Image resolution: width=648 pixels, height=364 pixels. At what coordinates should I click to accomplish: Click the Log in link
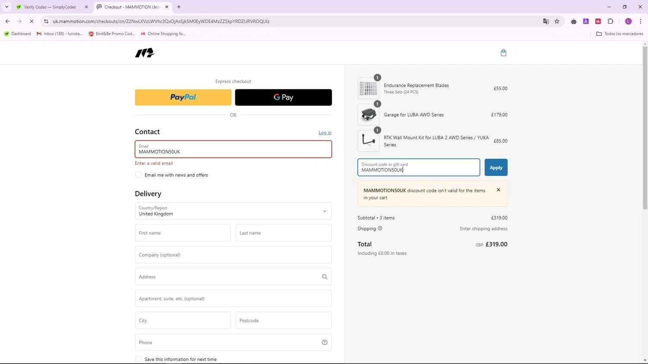coord(325,132)
